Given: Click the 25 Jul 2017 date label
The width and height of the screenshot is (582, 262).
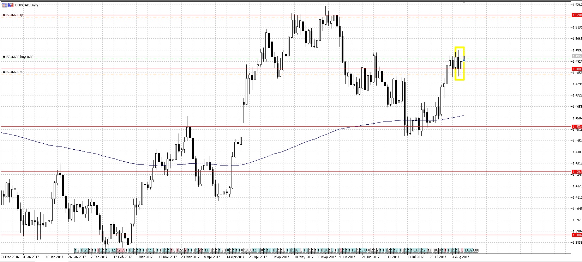Looking at the screenshot, I should click(438, 257).
